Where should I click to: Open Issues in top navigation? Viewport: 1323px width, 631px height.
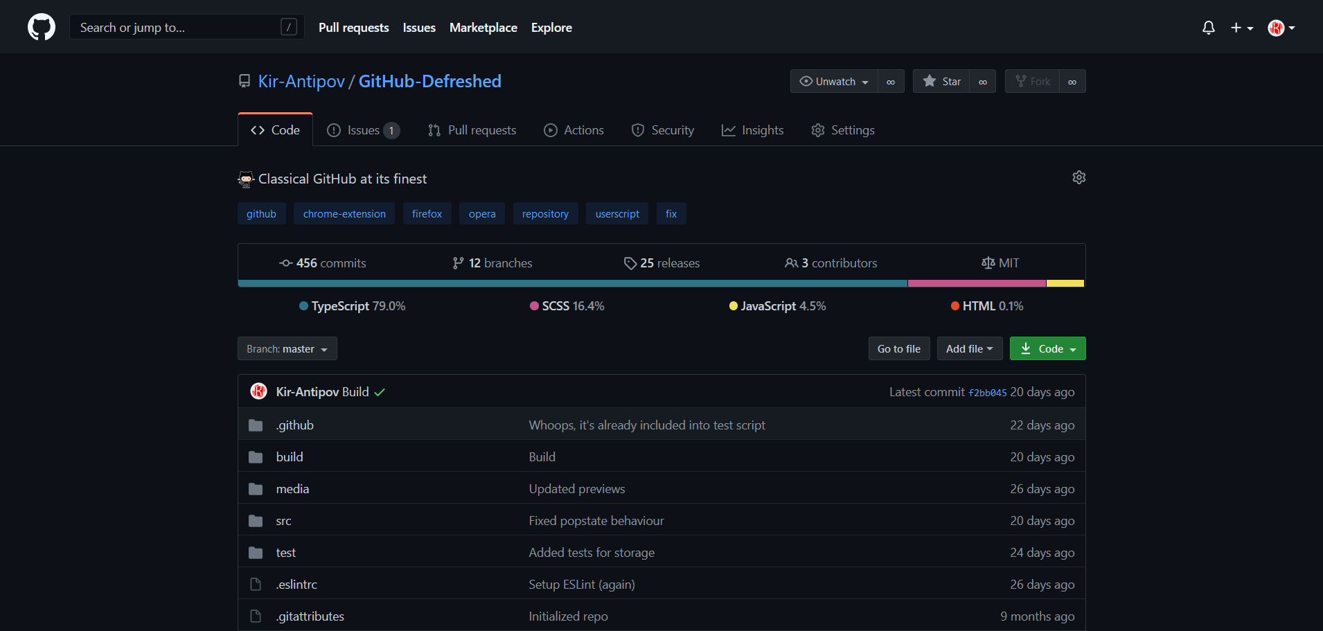pyautogui.click(x=419, y=28)
